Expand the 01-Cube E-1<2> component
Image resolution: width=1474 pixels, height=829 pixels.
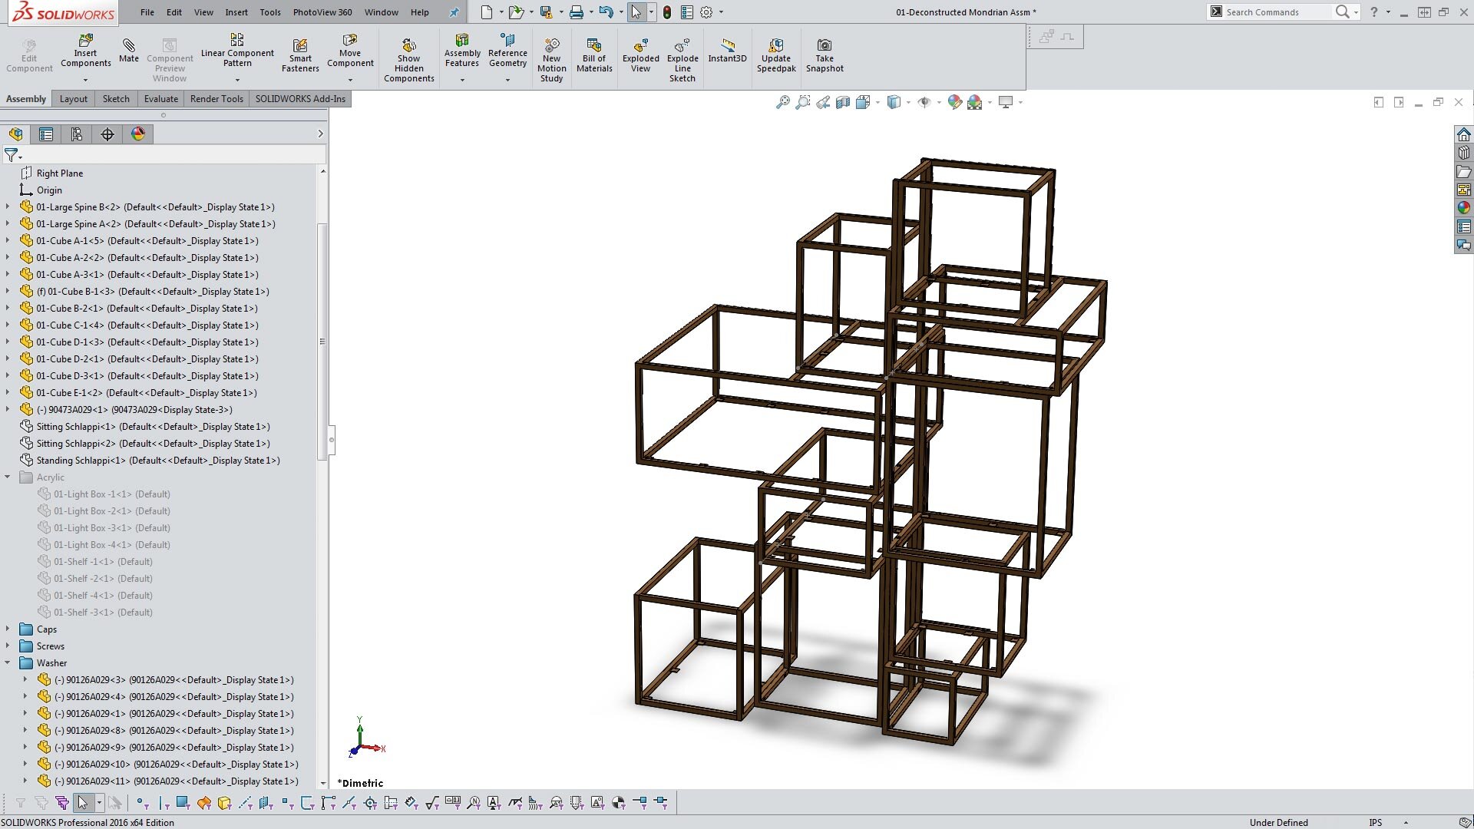pos(8,392)
